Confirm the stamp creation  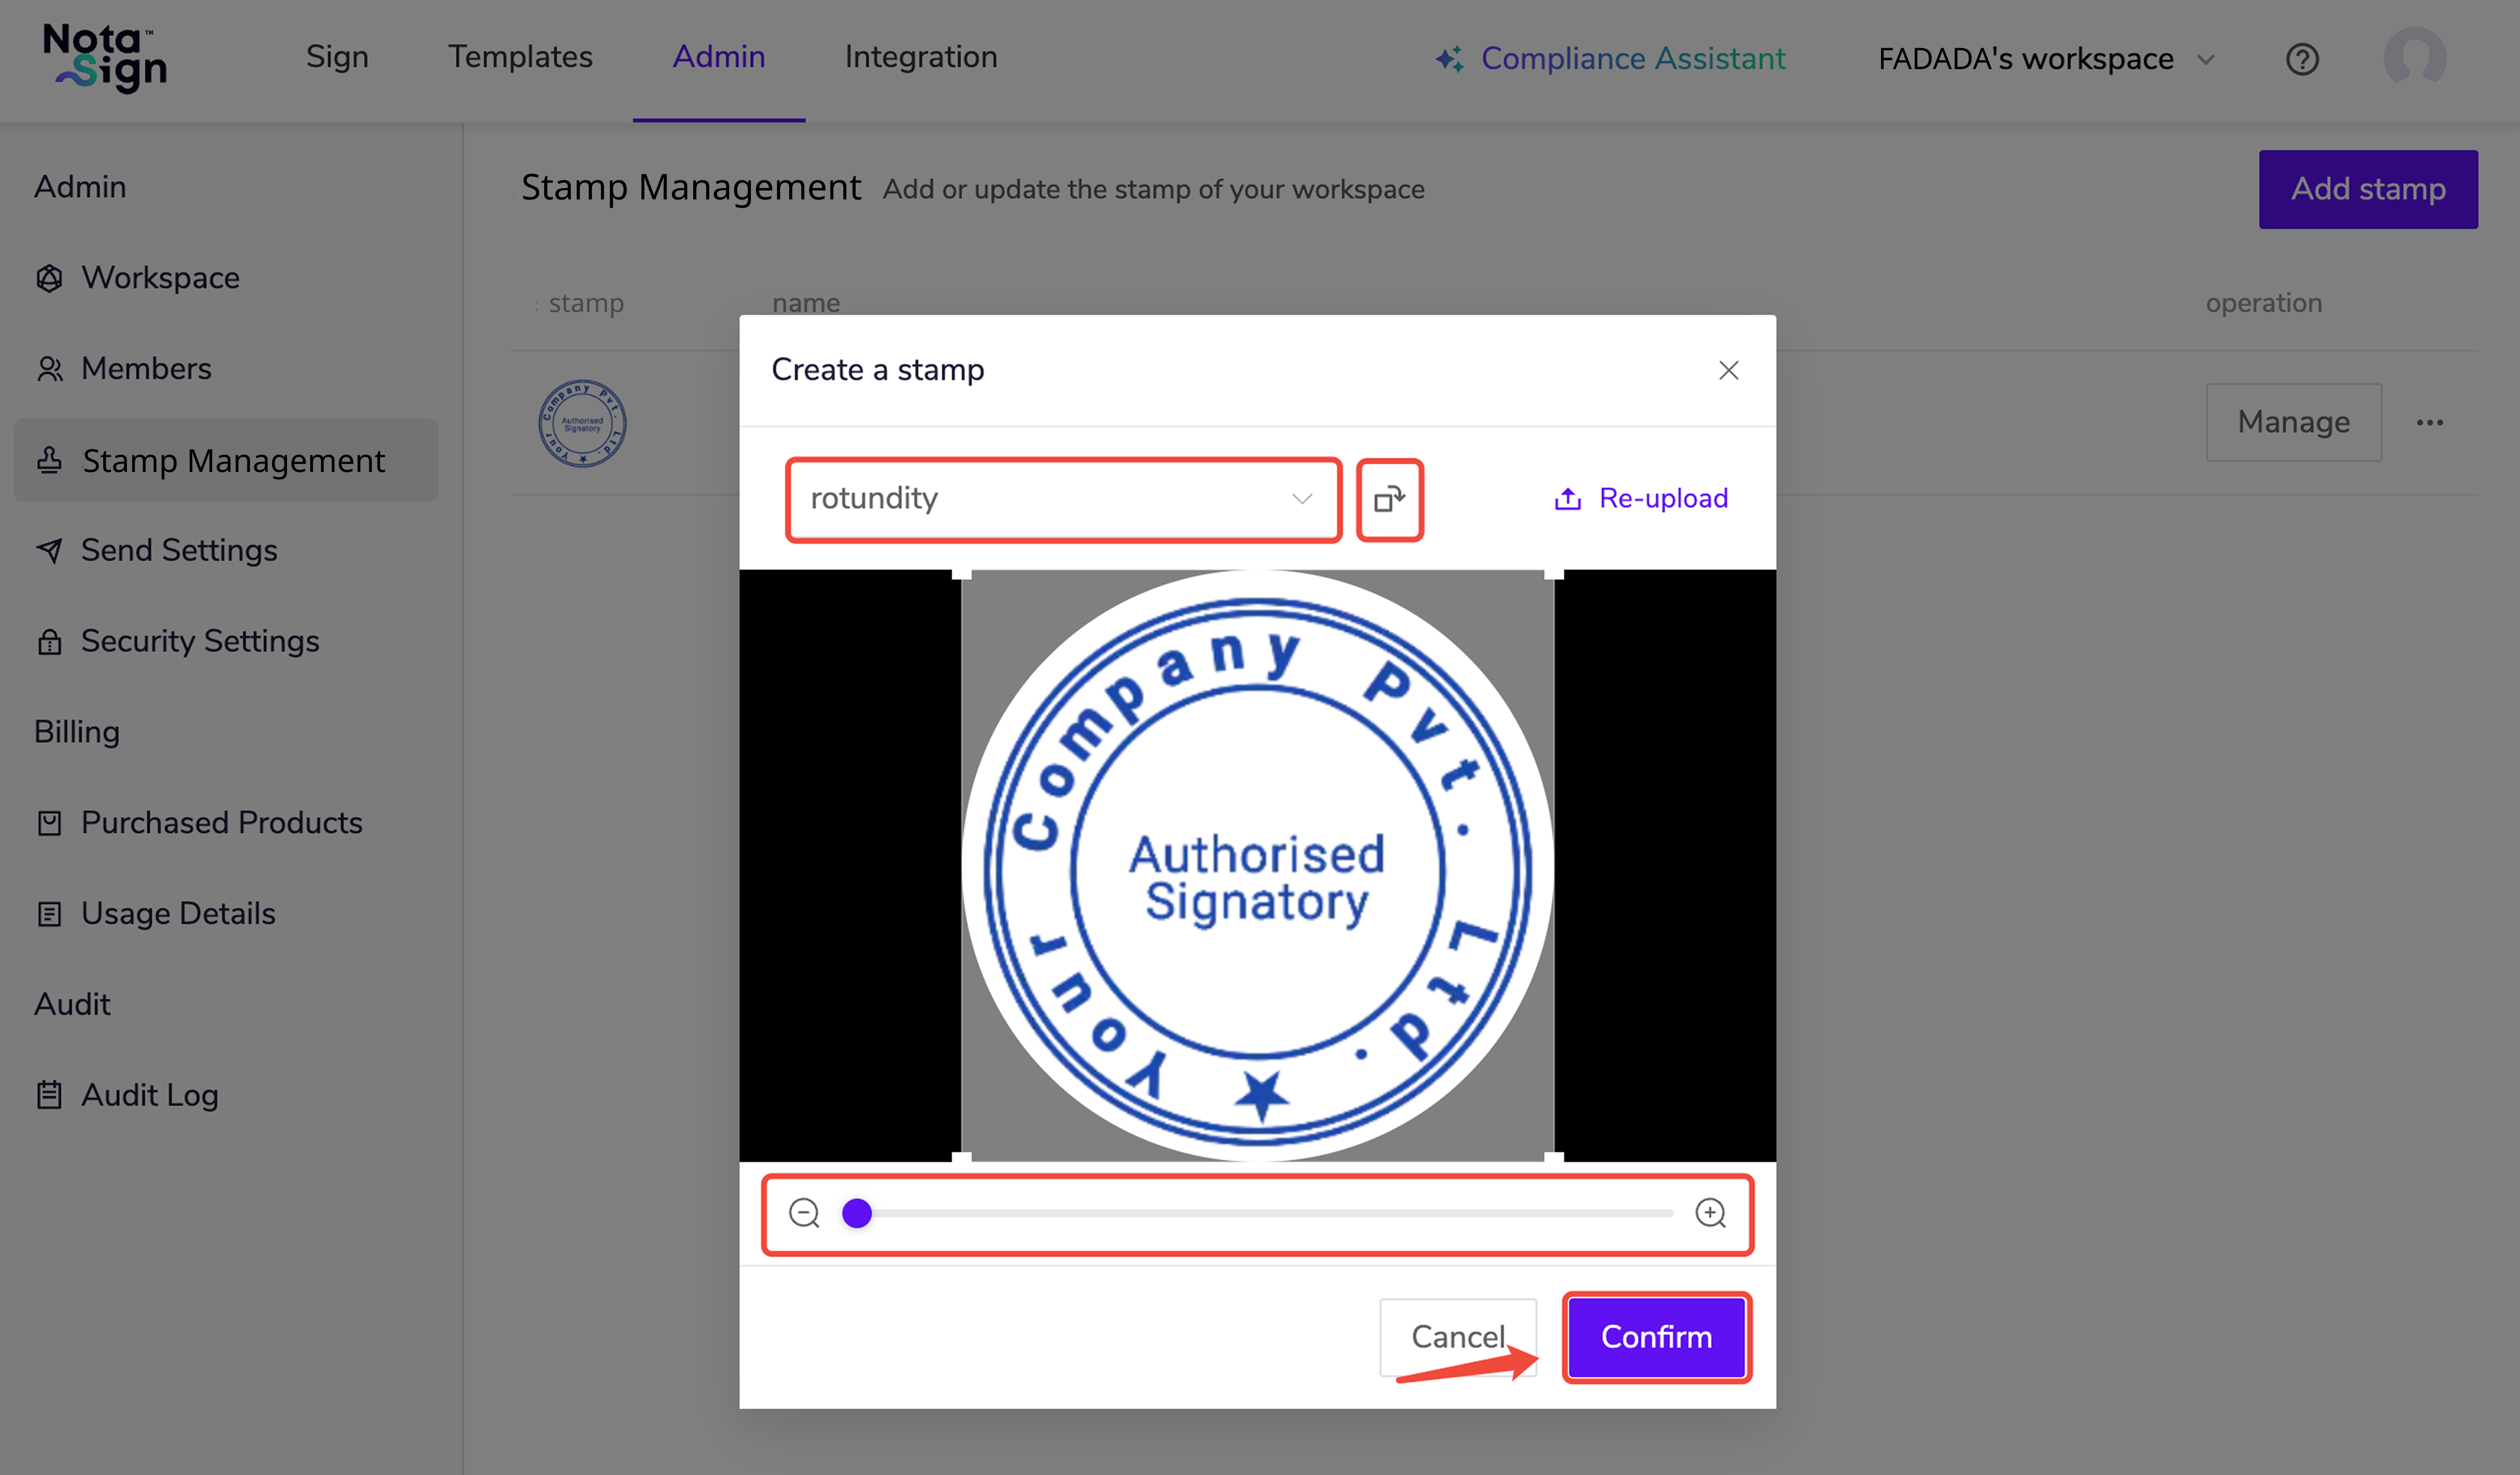1656,1337
